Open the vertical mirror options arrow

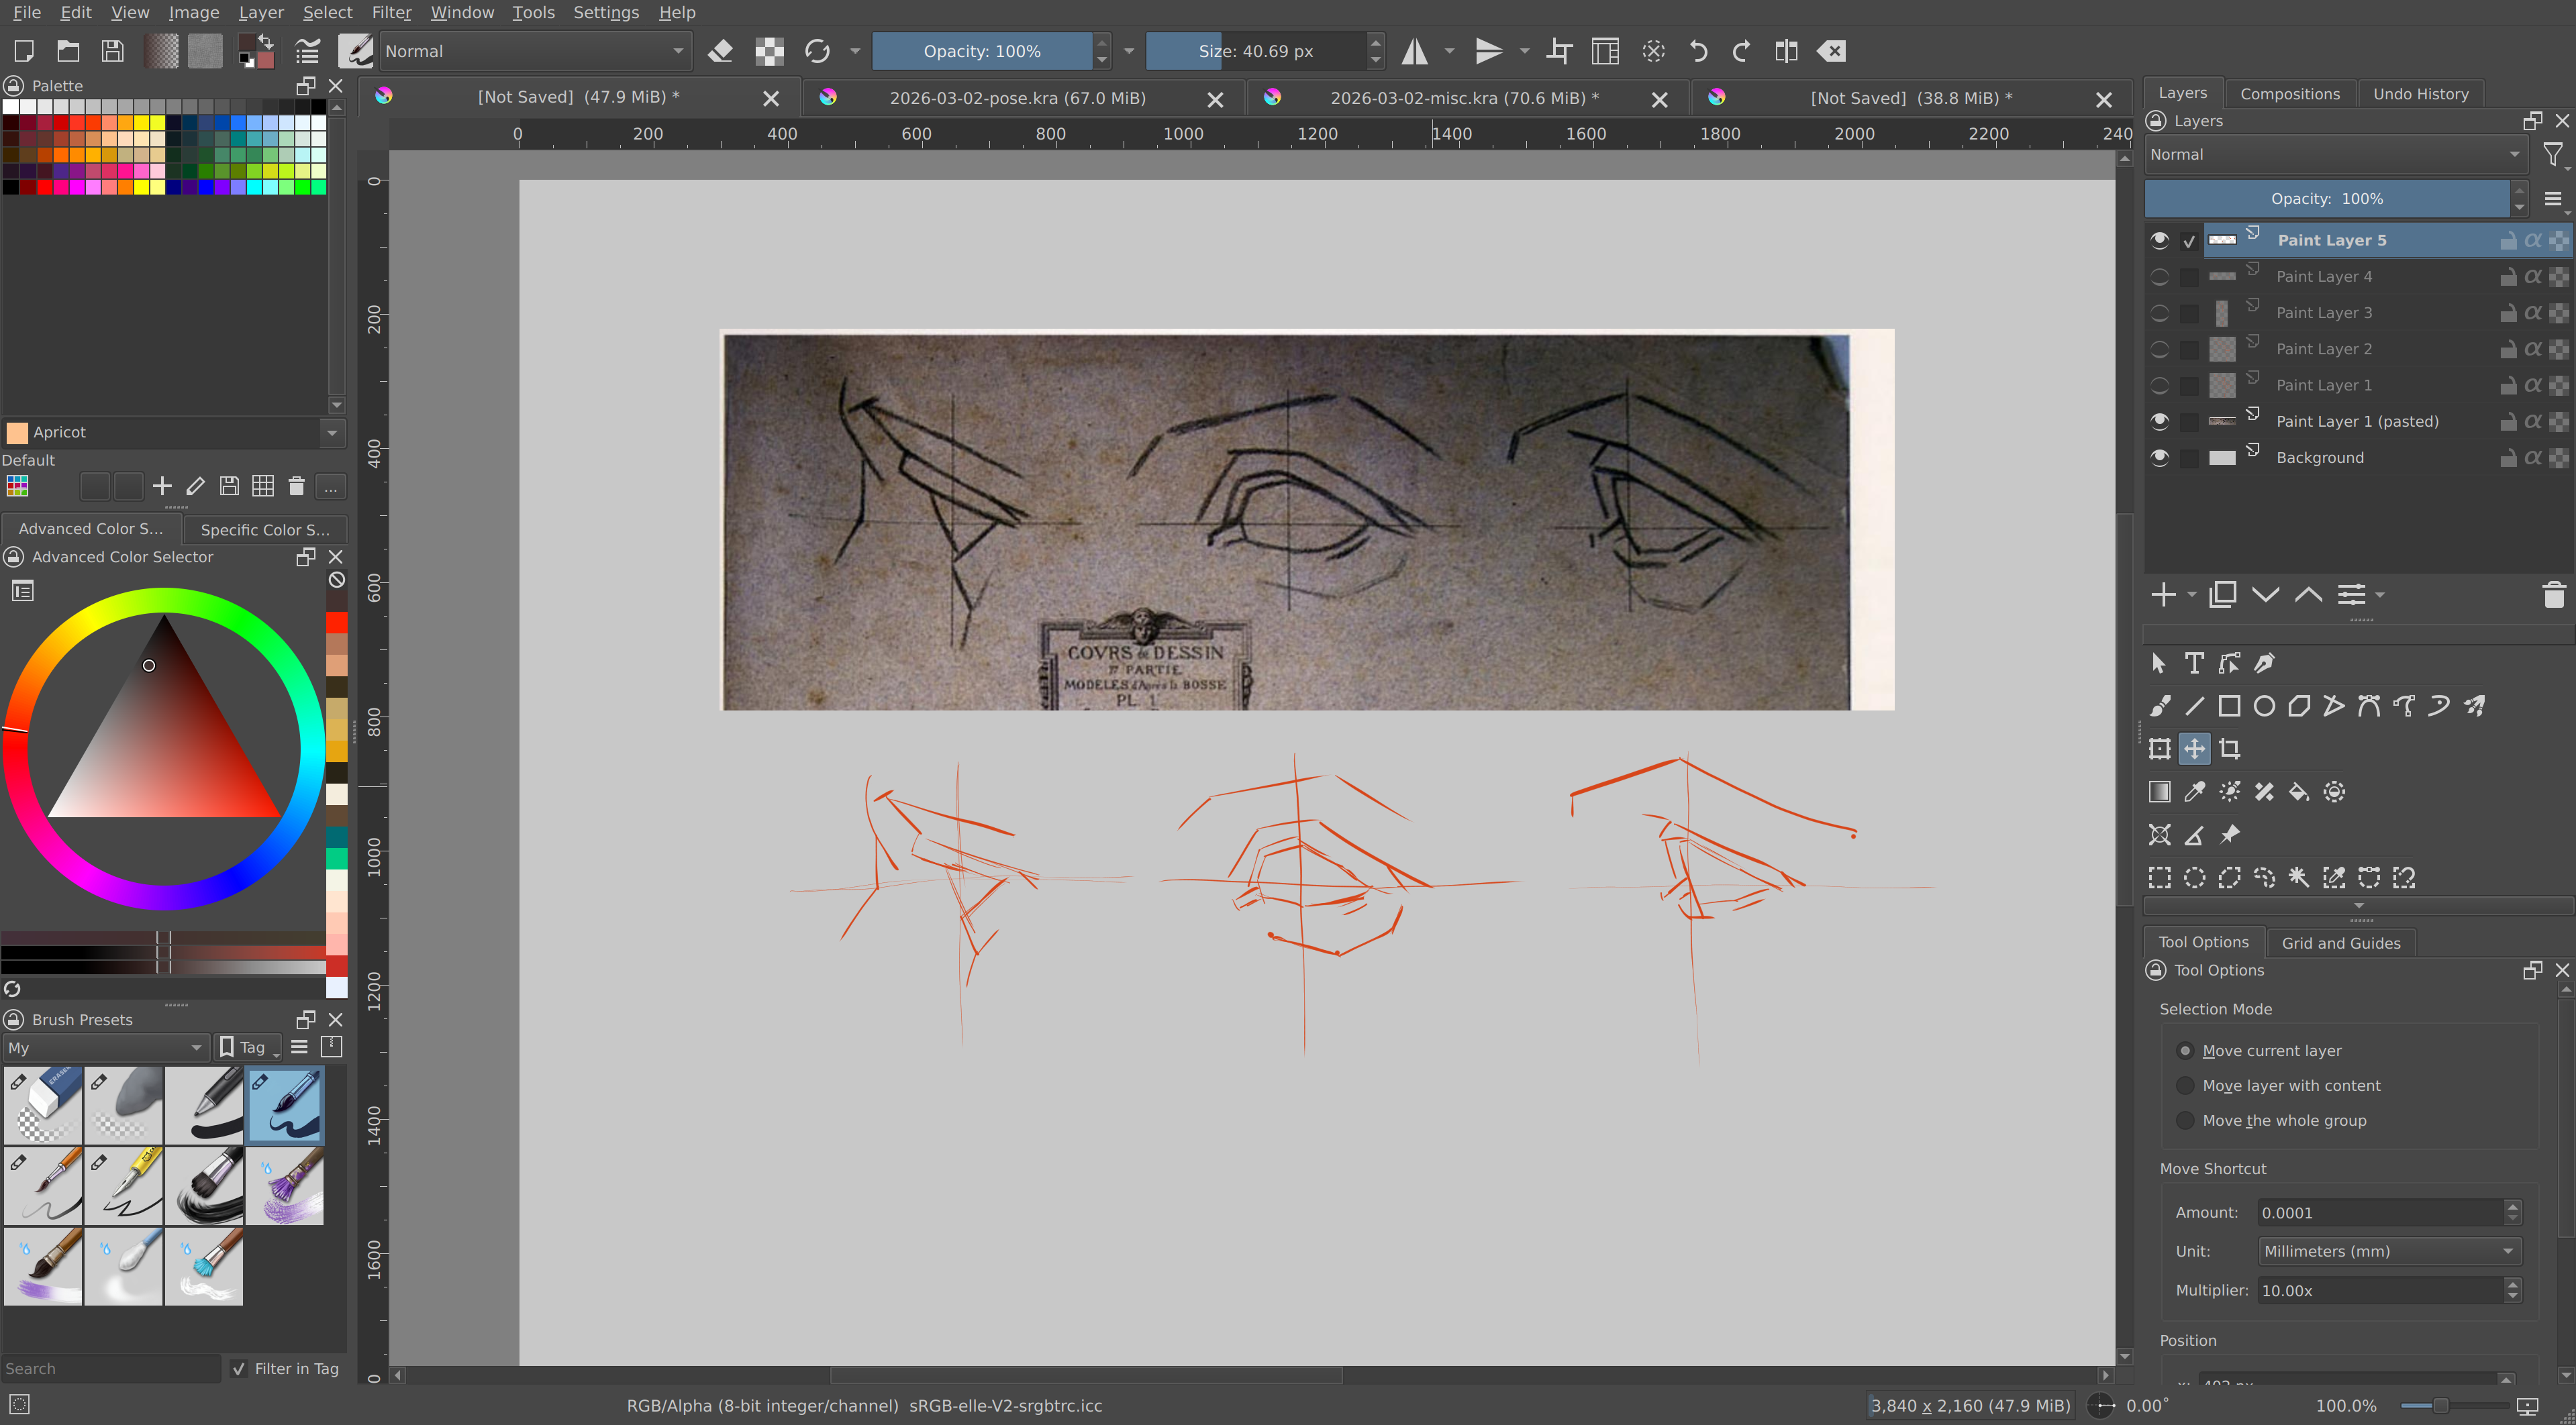coord(1525,51)
